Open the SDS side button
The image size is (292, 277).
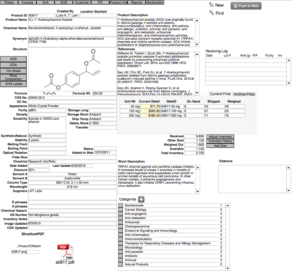tap(13, 59)
